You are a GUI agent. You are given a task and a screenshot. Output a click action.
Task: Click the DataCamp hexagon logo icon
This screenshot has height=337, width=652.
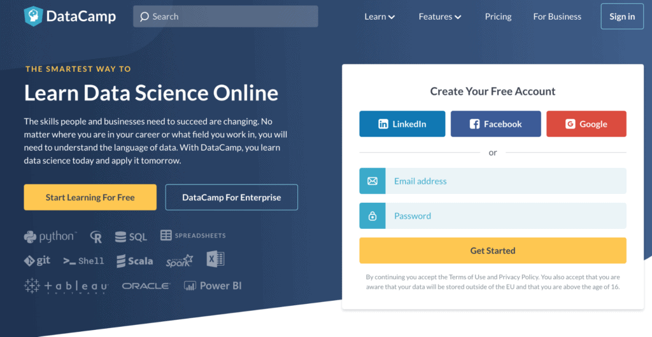(x=34, y=17)
